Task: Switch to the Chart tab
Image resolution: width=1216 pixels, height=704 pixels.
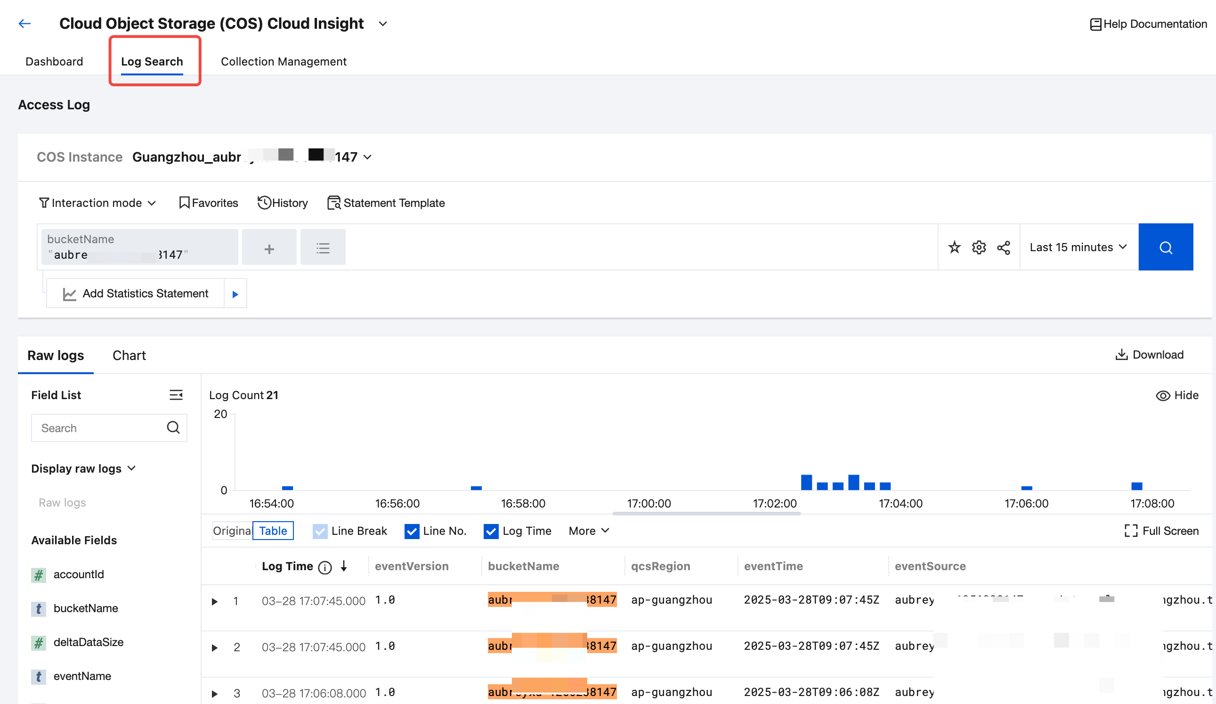Action: tap(129, 355)
